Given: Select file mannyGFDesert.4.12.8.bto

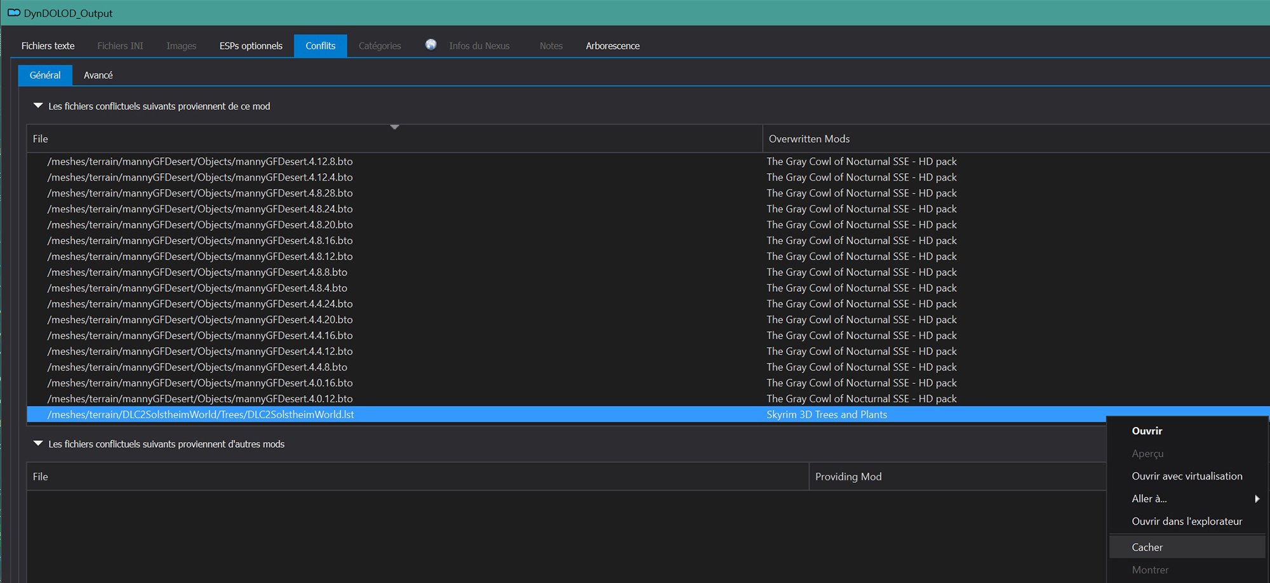Looking at the screenshot, I should pyautogui.click(x=200, y=161).
